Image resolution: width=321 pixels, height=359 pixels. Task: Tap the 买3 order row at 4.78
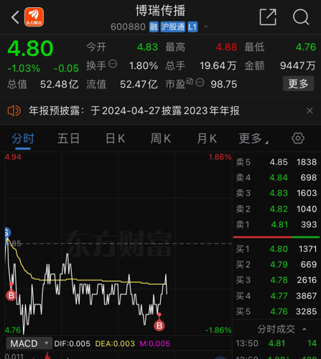click(x=276, y=280)
